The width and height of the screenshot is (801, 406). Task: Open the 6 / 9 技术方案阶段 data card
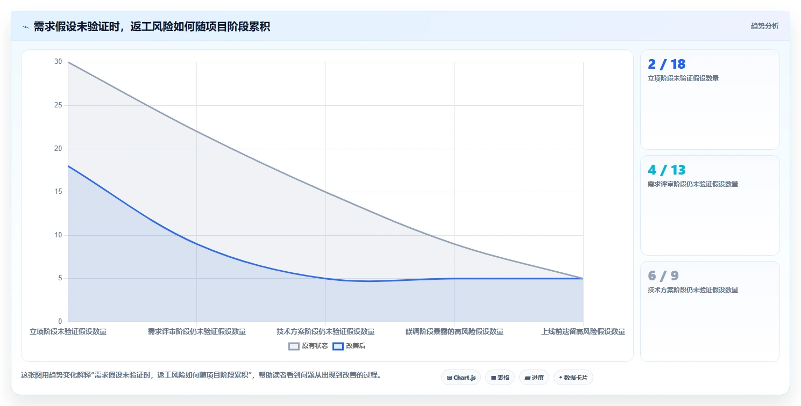pos(710,311)
